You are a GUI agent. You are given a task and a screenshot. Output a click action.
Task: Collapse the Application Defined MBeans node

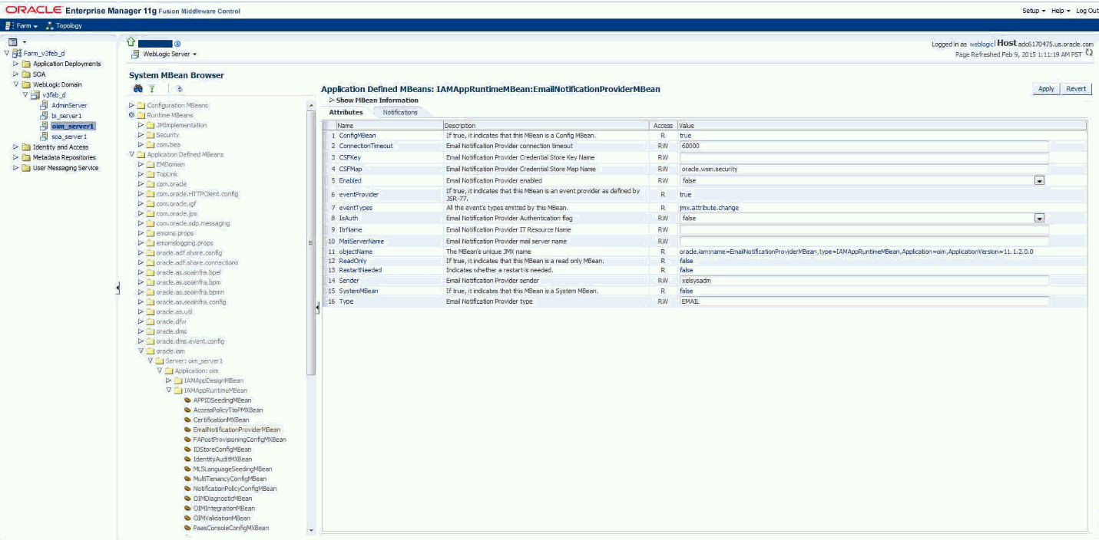[131, 154]
